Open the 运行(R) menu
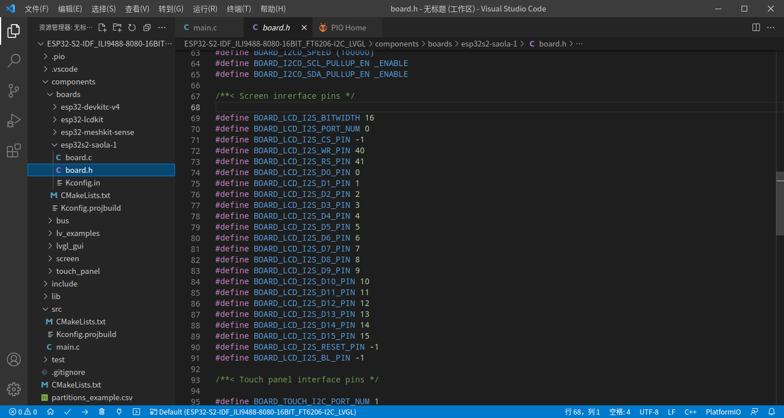784x418 pixels. tap(205, 9)
